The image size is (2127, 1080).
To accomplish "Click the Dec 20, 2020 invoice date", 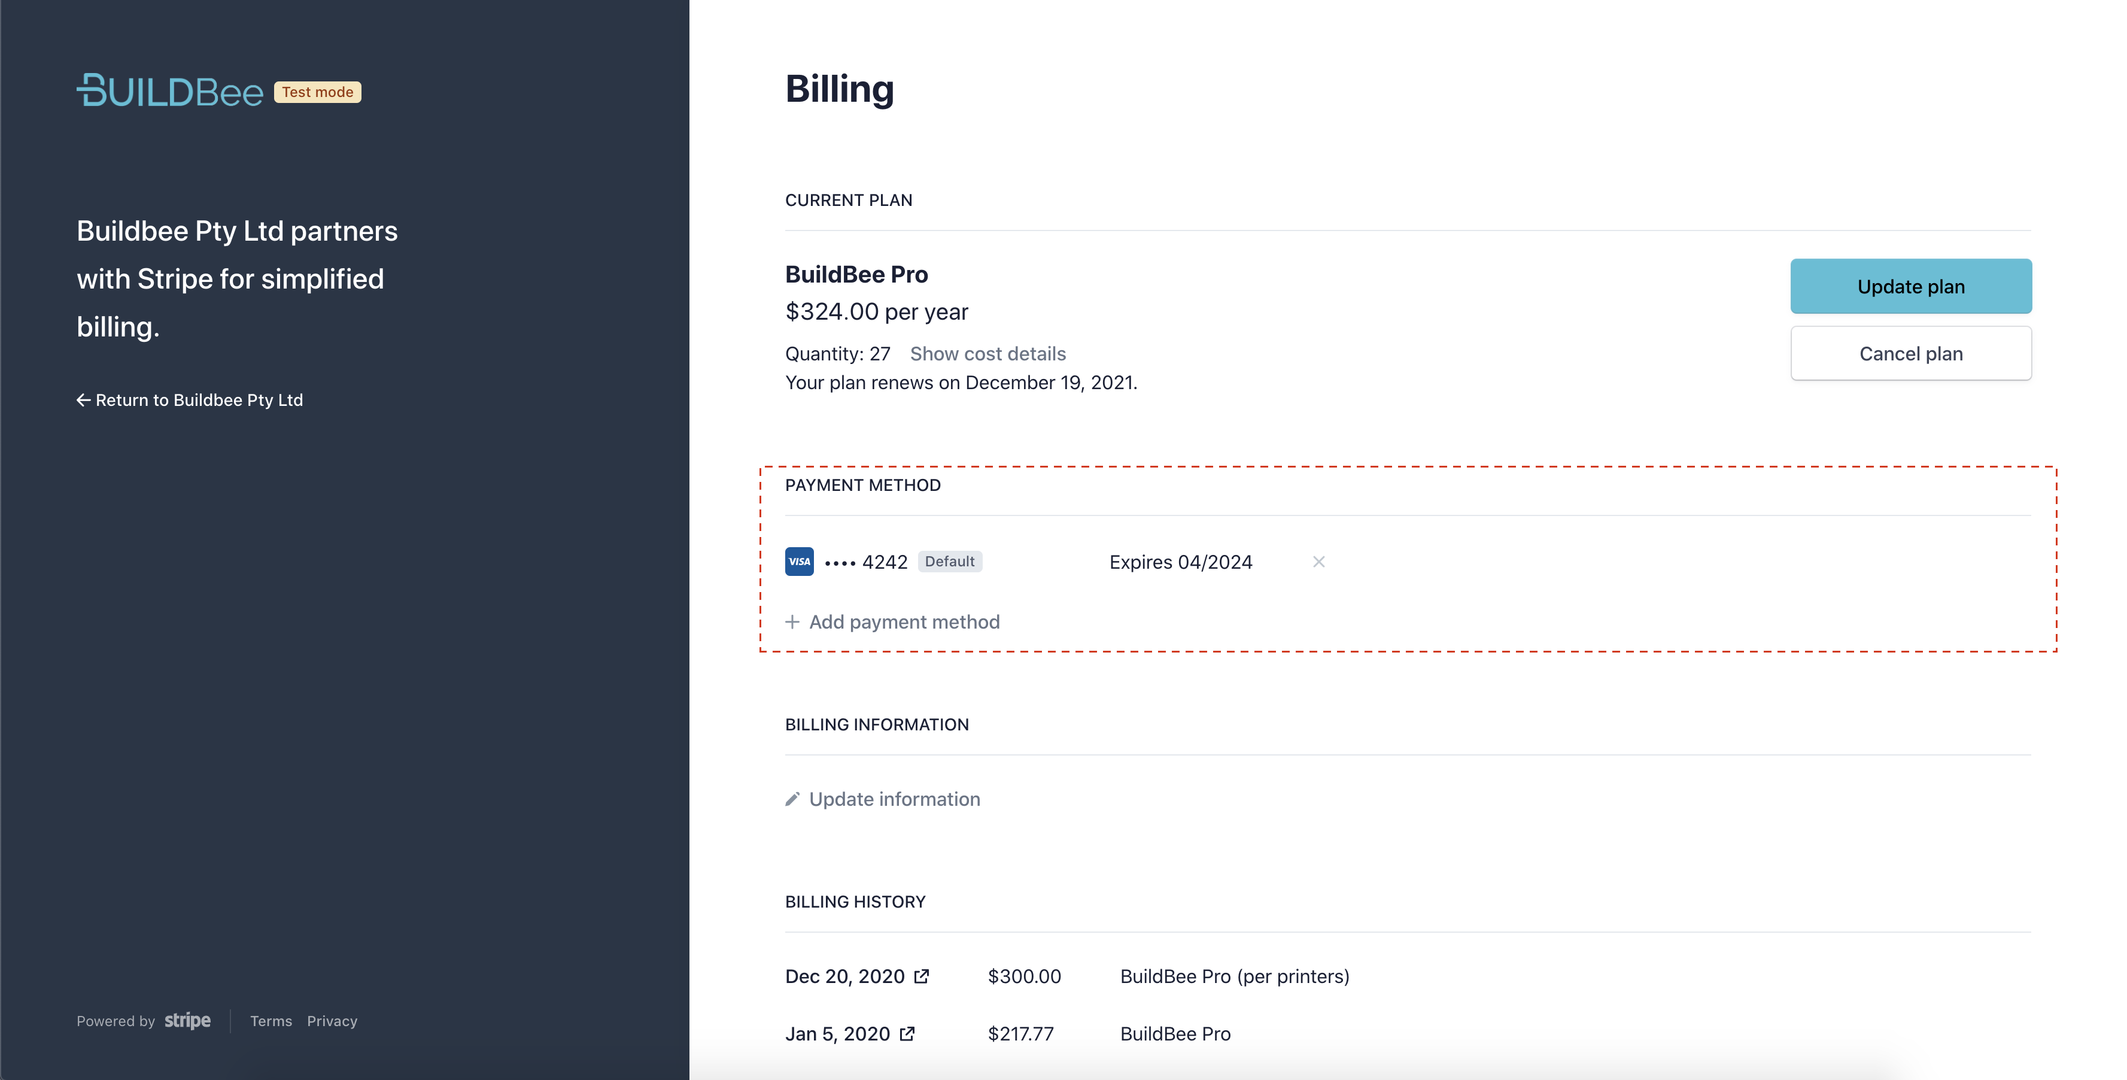I will 844,977.
